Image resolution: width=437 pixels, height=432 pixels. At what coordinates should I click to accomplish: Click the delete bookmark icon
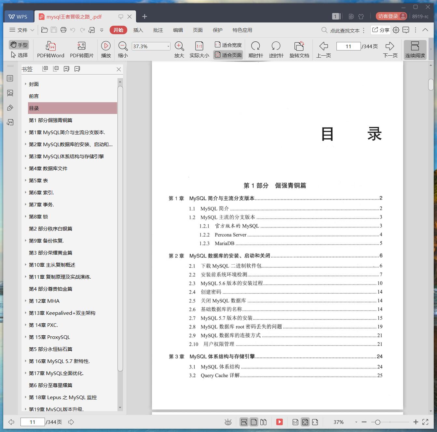77,69
